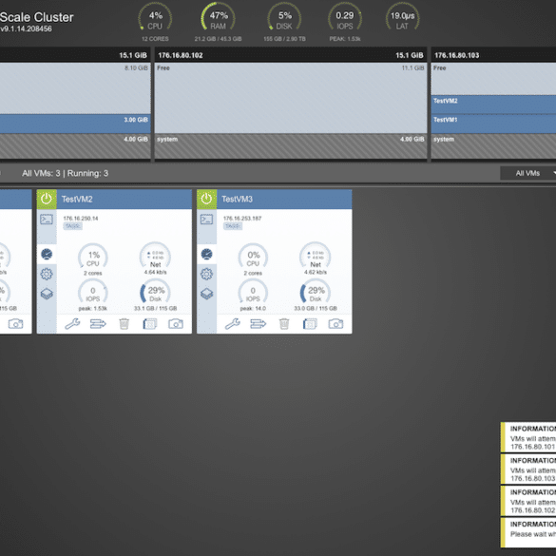Click version text v9.1.14.208456
Image resolution: width=556 pixels, height=556 pixels.
tap(26, 29)
